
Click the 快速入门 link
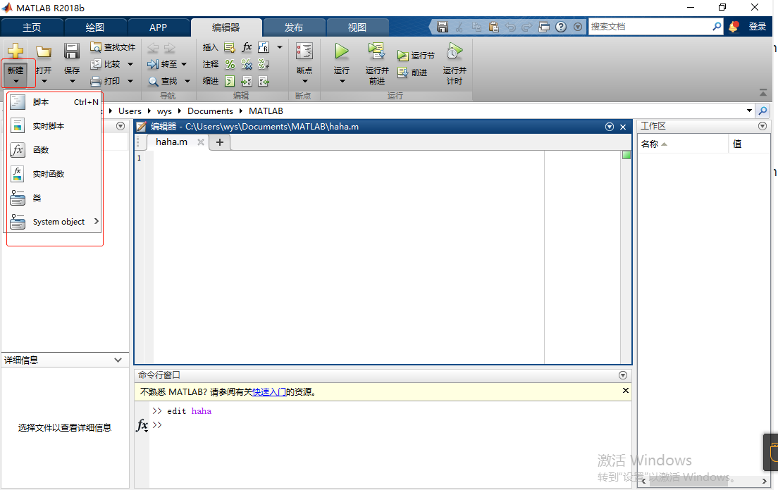269,392
